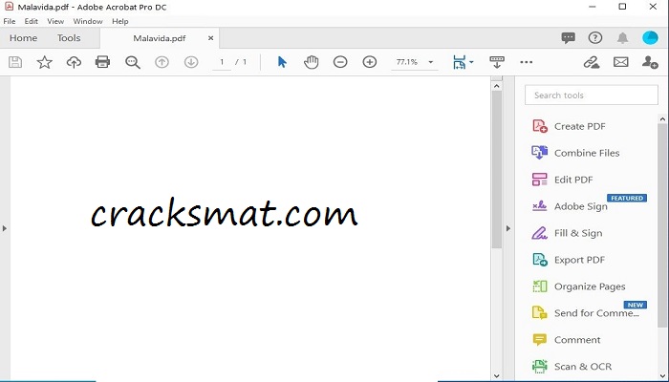Viewport: 669px width, 382px height.
Task: Activate the Hand pan tool
Action: [x=311, y=62]
